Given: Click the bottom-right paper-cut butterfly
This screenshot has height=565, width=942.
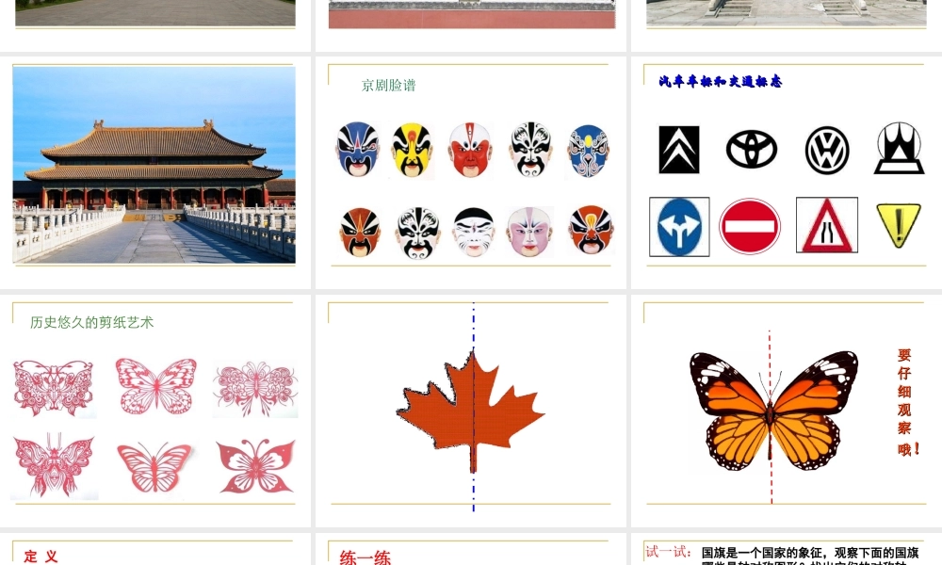Looking at the screenshot, I should pyautogui.click(x=255, y=466).
